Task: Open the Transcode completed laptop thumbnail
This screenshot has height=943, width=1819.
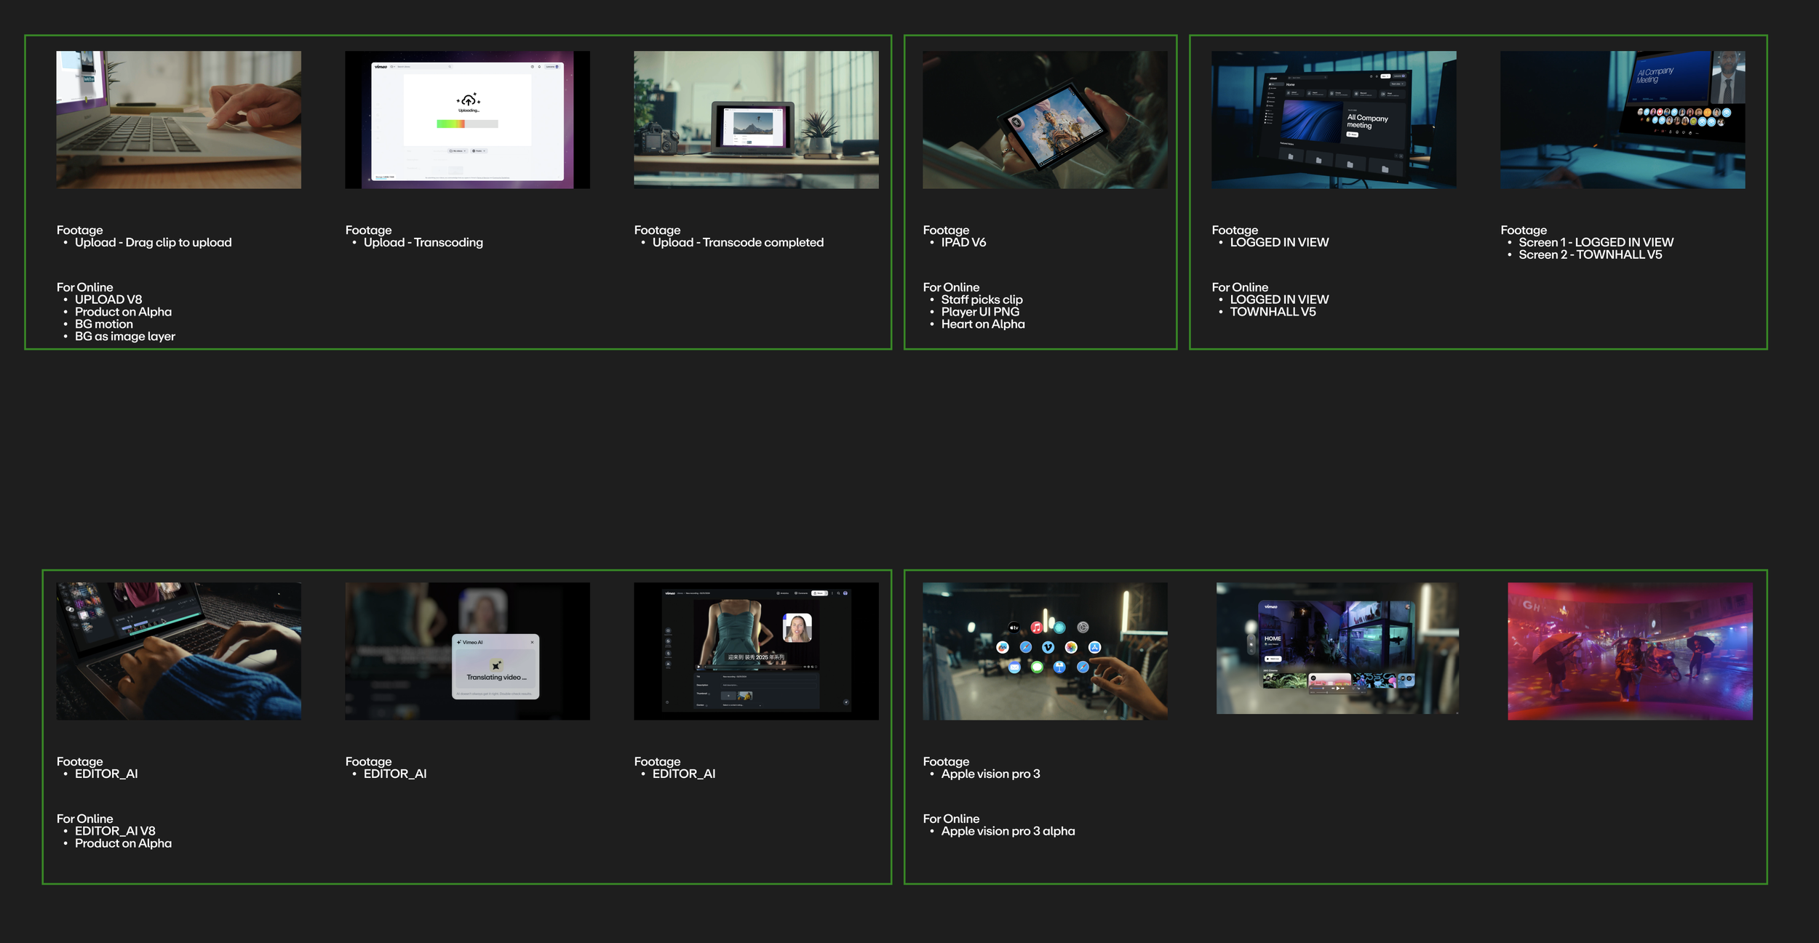Action: tap(756, 119)
